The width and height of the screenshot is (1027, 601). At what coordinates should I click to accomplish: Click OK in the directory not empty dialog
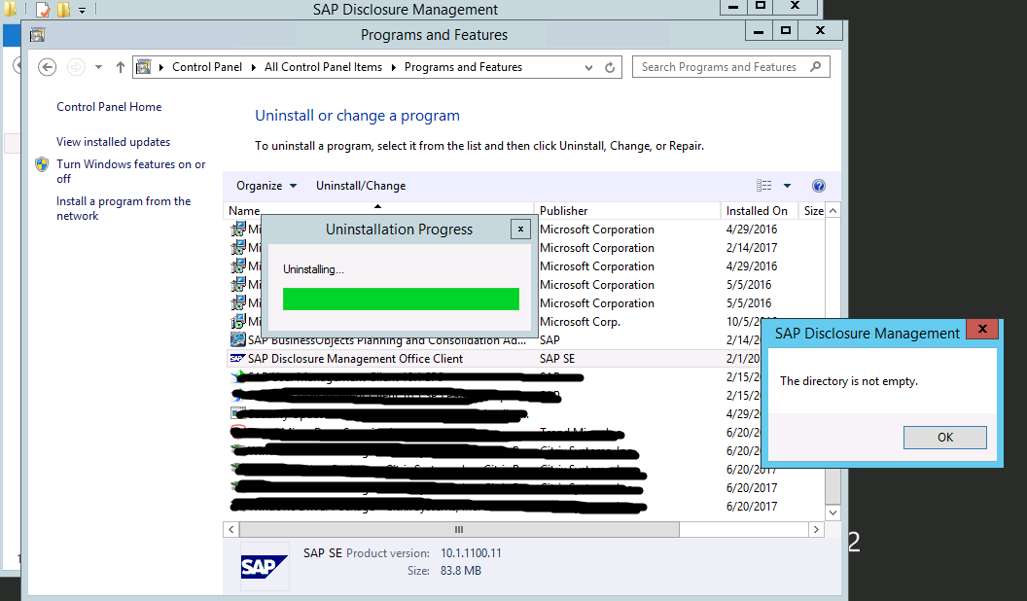point(944,438)
